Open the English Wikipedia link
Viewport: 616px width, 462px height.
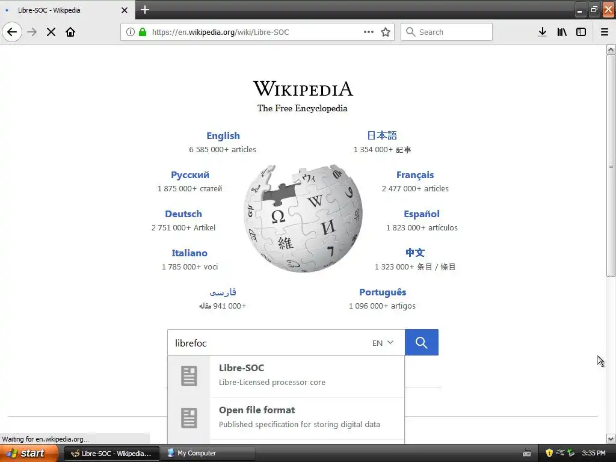pos(223,135)
